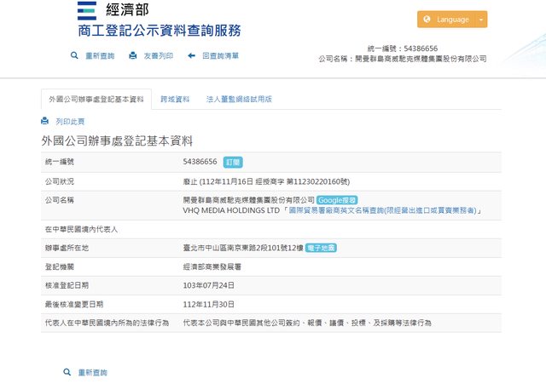Click the 商工登記公示資料查詢服務 site title
546x384 pixels.
coord(159,31)
